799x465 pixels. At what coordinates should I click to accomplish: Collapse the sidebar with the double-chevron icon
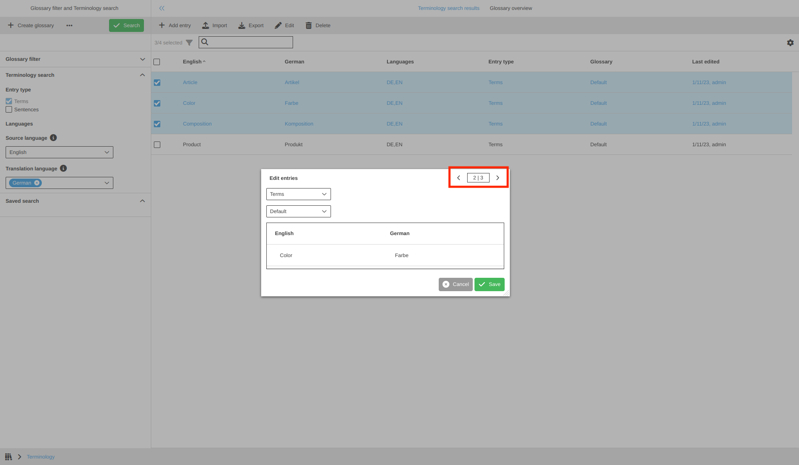[x=162, y=8]
